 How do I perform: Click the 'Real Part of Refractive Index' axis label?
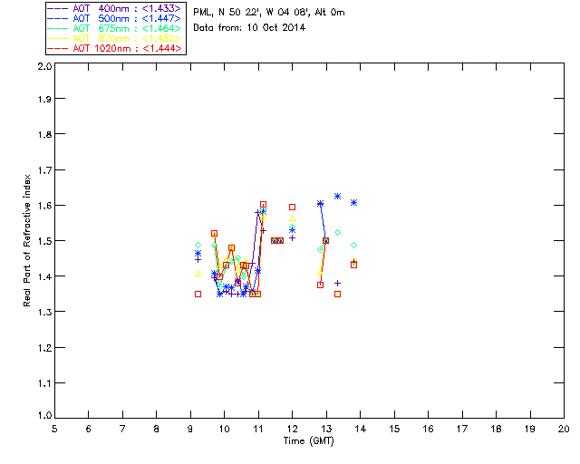[26, 240]
